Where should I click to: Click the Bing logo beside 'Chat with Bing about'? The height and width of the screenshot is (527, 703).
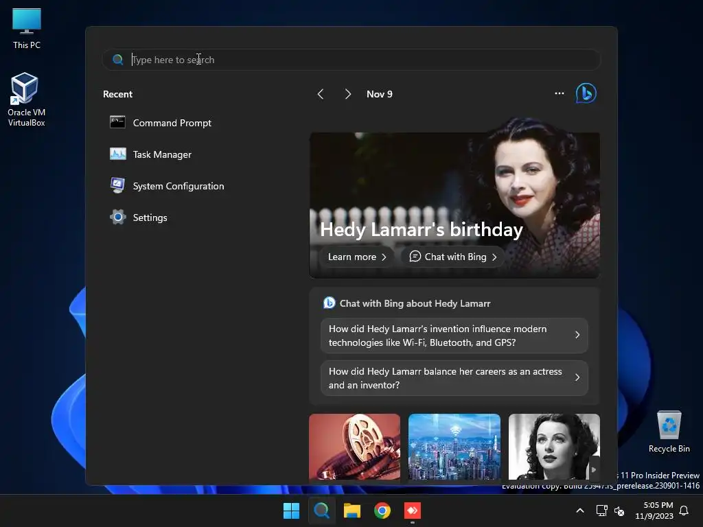point(329,303)
